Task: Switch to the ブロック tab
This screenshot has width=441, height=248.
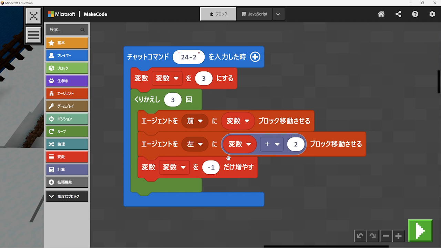Action: pyautogui.click(x=218, y=14)
